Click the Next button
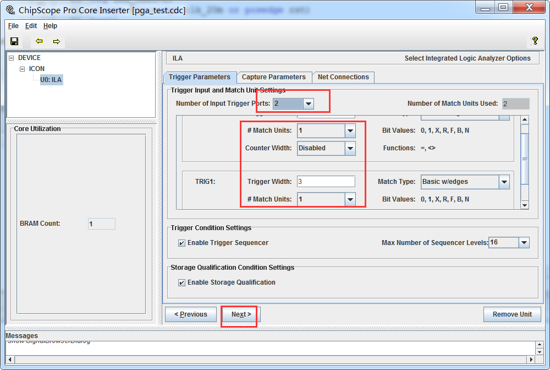This screenshot has width=550, height=370. [x=239, y=314]
